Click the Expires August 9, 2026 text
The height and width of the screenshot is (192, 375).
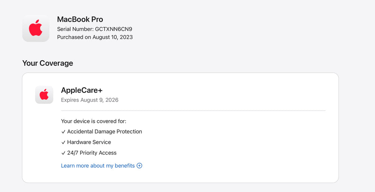(x=90, y=100)
